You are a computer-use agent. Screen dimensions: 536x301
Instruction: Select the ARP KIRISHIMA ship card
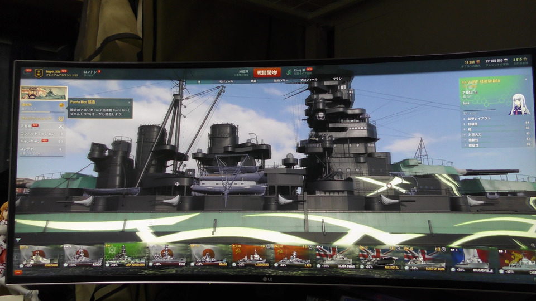pyautogui.click(x=126, y=255)
